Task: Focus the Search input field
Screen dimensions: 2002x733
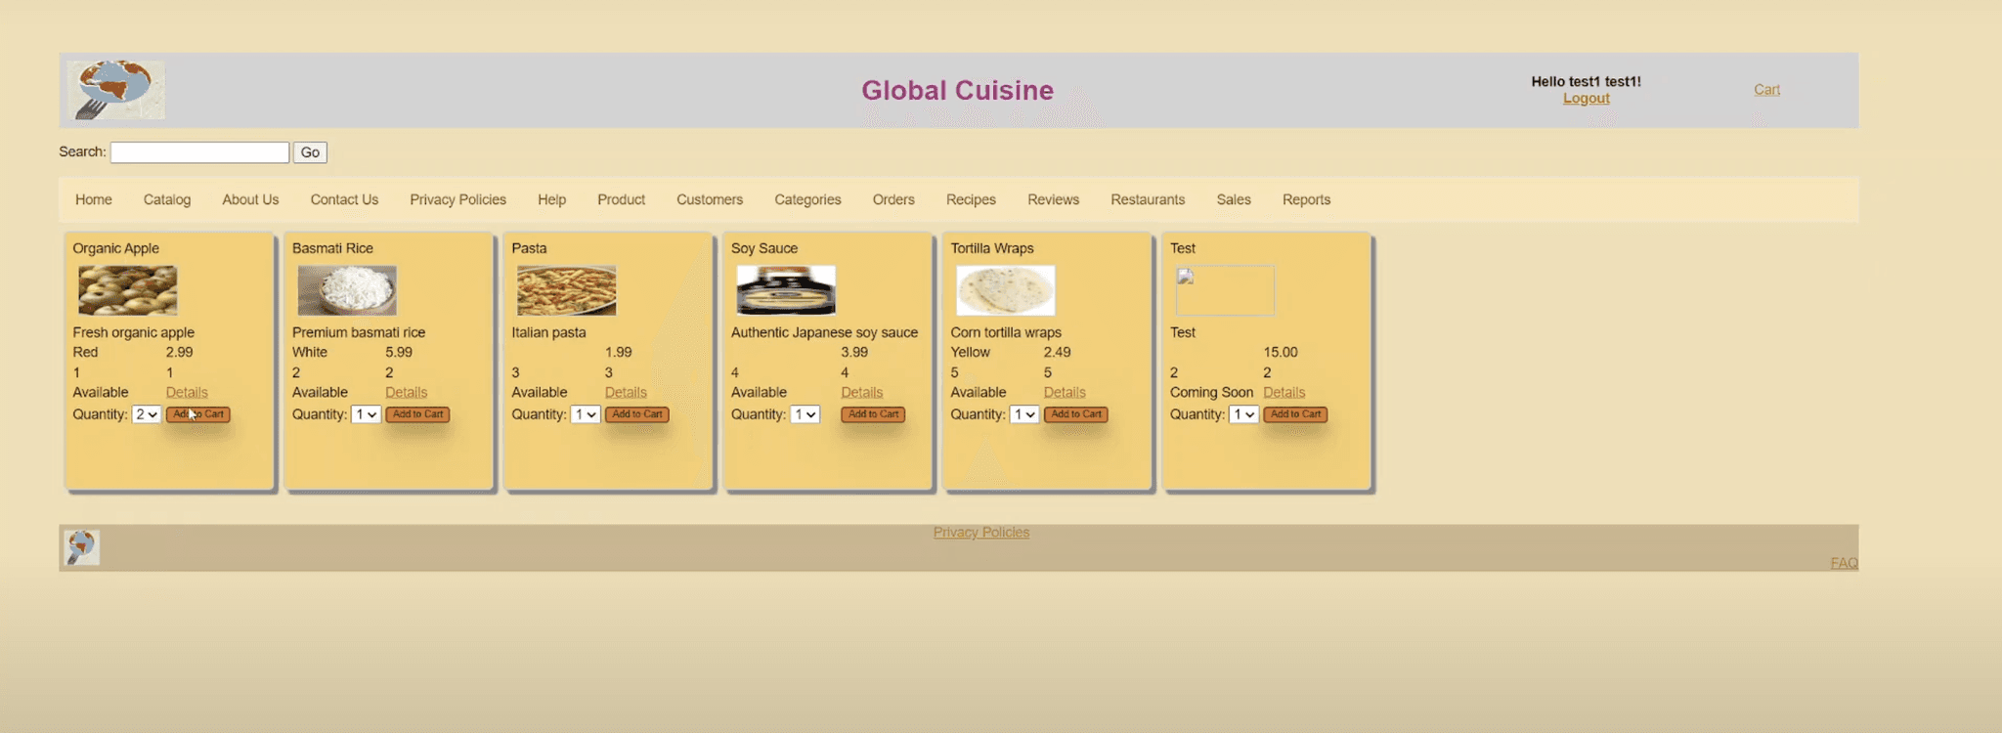Action: coord(199,152)
